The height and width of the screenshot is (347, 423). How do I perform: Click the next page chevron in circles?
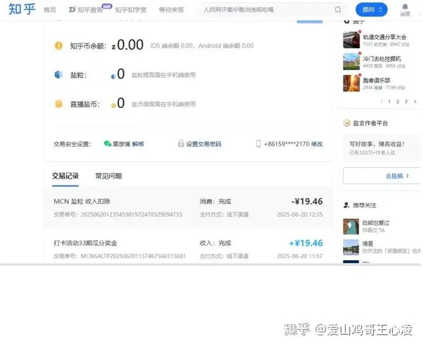click(x=415, y=102)
